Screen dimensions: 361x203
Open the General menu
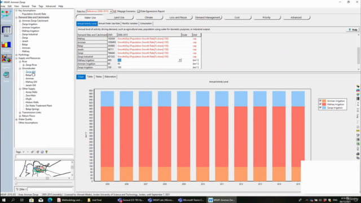[x=25, y=6]
